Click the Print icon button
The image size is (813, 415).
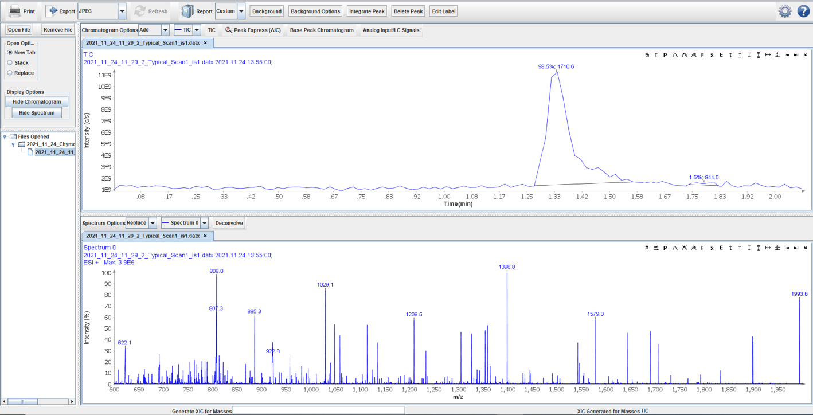point(14,11)
